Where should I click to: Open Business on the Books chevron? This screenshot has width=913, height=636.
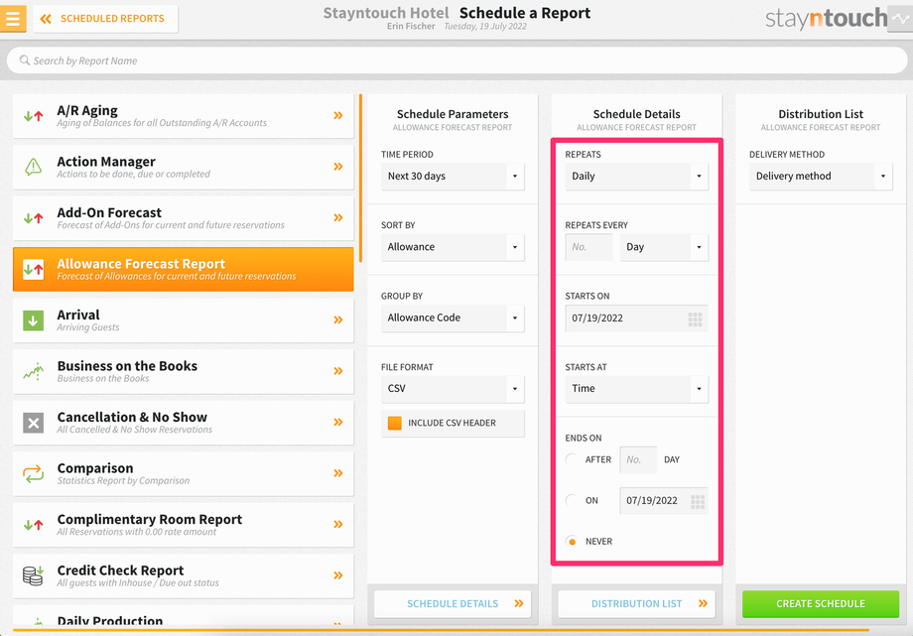[x=338, y=371]
